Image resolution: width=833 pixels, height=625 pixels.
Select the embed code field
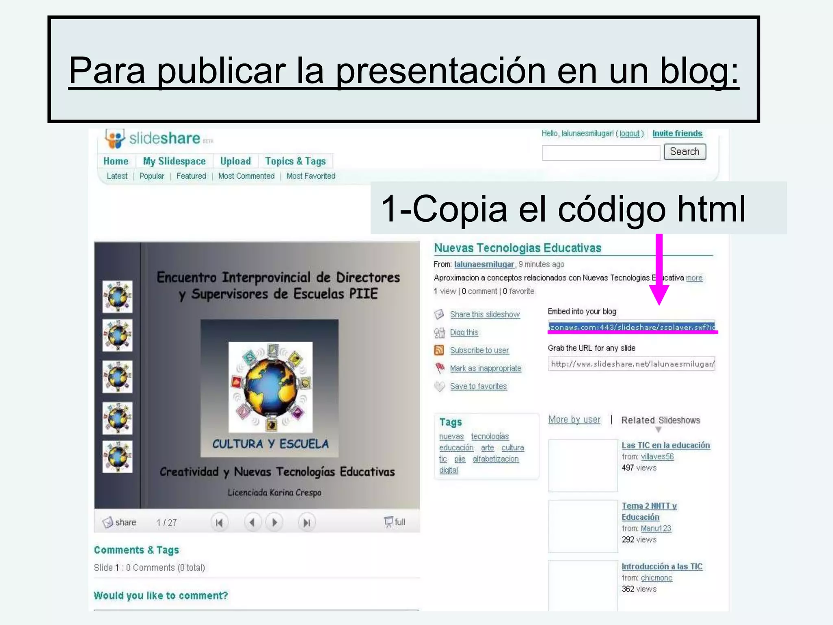pyautogui.click(x=631, y=327)
